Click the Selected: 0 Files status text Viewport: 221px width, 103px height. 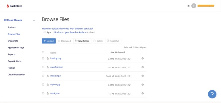(x=135, y=48)
